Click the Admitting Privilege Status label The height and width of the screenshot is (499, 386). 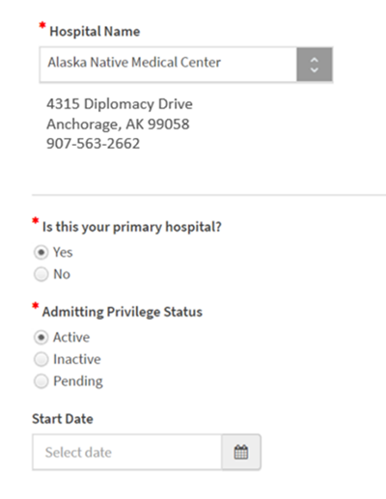(123, 312)
